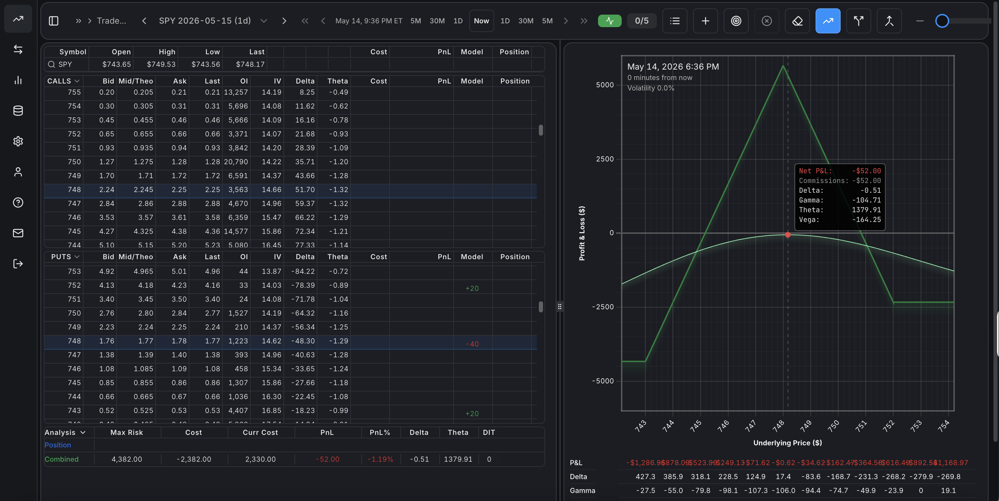Screen dimensions: 999x501
Task: Step forward in time single chevron
Action: [x=565, y=21]
